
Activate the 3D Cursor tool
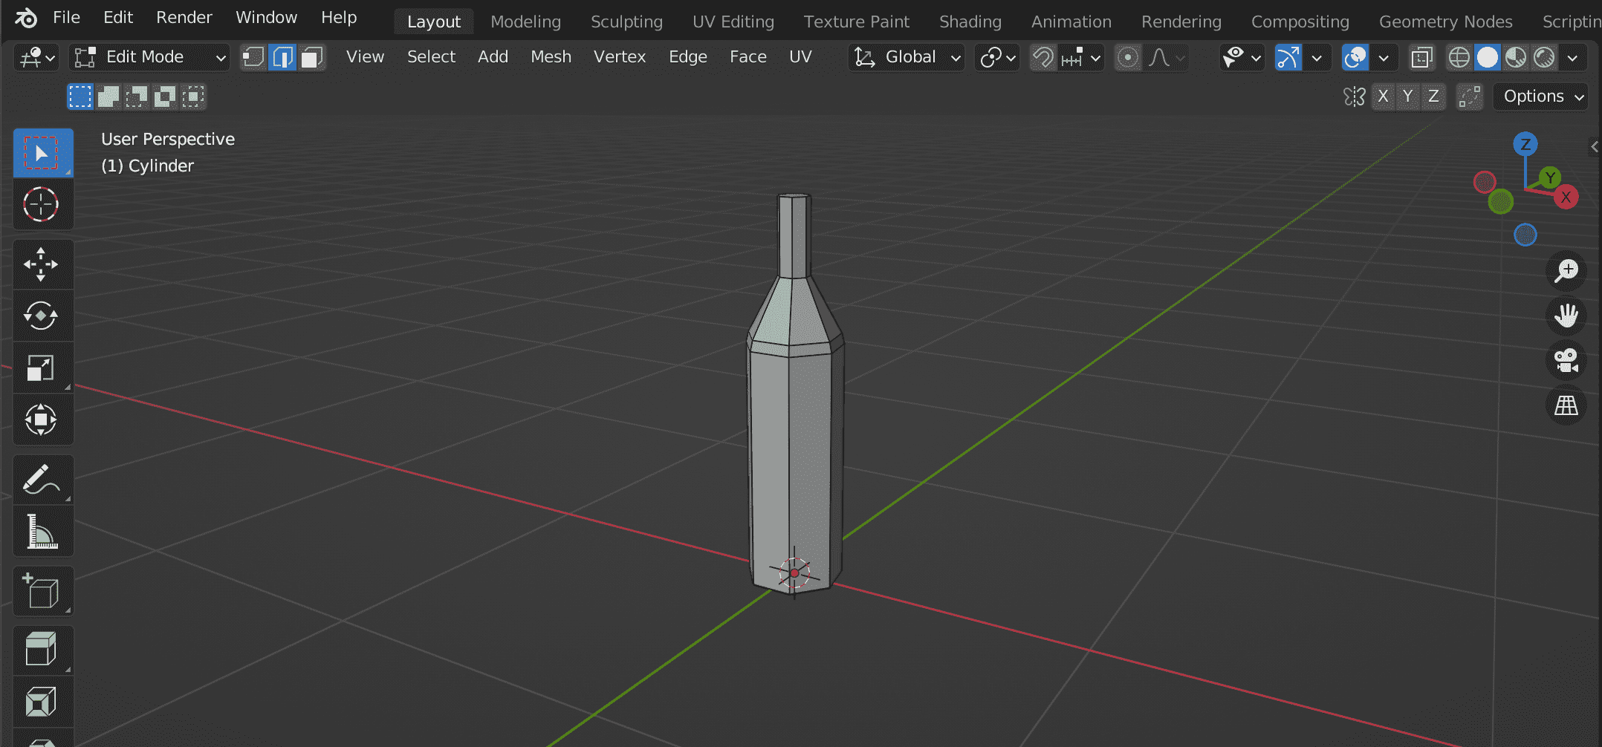click(x=43, y=204)
